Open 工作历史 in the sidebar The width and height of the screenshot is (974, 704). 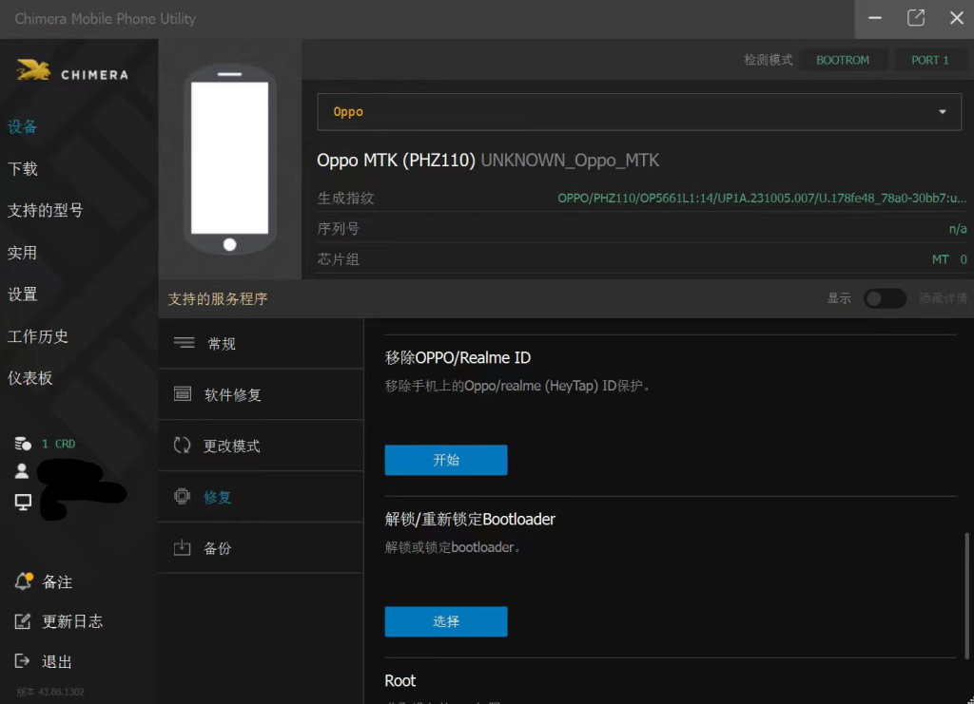(x=38, y=336)
